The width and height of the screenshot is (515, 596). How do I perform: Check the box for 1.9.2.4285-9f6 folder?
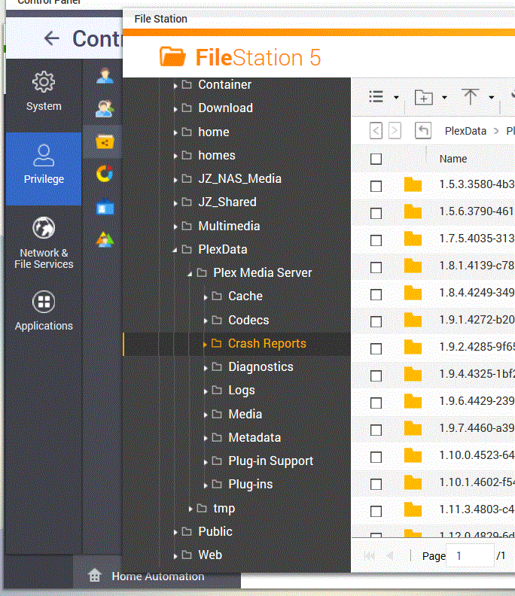pos(376,348)
